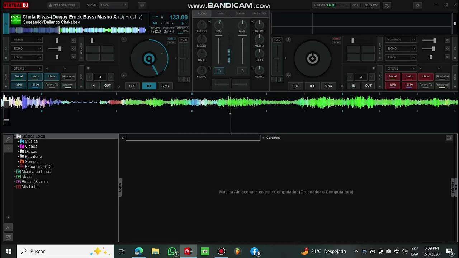Toggle the Vocal stem pad on deck A
Screen dimensions: 459x258
tap(19, 76)
